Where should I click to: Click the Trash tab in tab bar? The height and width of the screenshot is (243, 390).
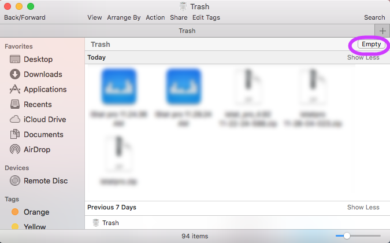pyautogui.click(x=187, y=31)
